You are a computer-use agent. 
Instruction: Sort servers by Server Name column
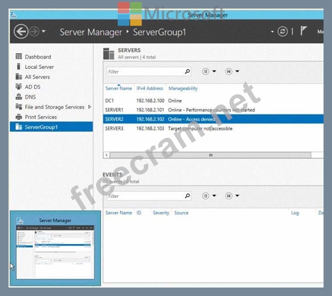pyautogui.click(x=119, y=88)
